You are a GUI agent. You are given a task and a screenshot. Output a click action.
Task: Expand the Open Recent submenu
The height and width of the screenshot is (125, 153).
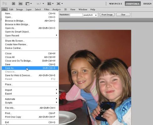tap(30, 36)
